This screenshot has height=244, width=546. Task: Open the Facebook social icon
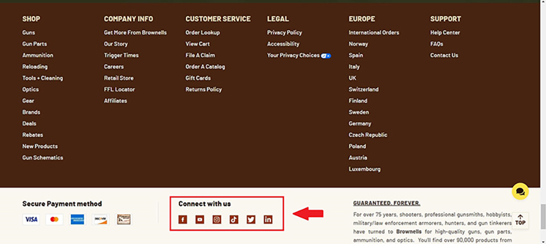[x=183, y=219]
